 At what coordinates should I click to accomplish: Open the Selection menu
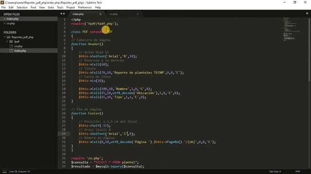[22, 8]
